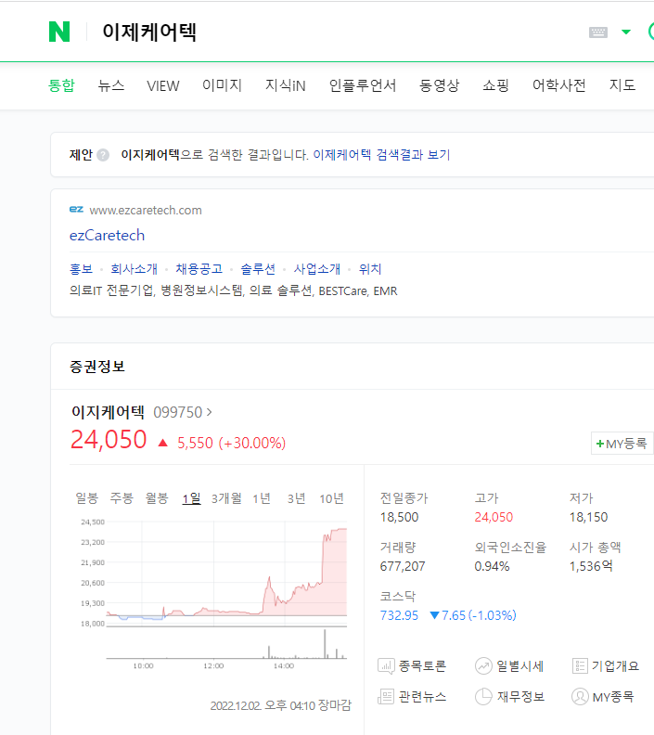Screen dimensions: 654x735
Task: Go to the 지도 tab
Action: coord(622,85)
